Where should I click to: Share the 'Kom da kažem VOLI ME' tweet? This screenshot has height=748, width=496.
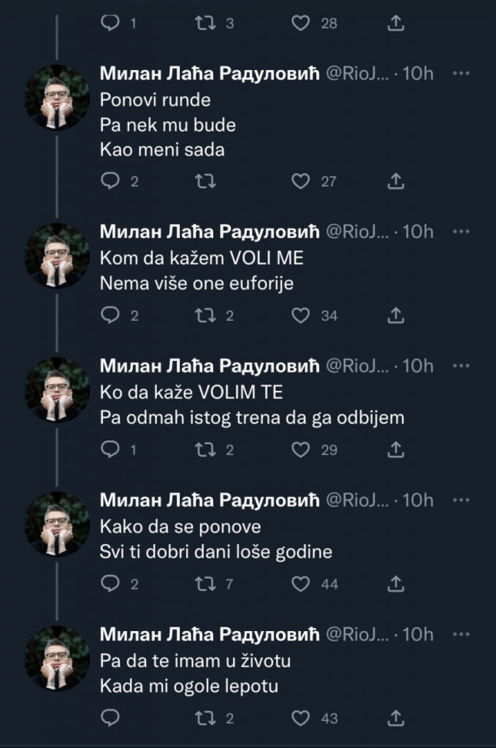(396, 315)
